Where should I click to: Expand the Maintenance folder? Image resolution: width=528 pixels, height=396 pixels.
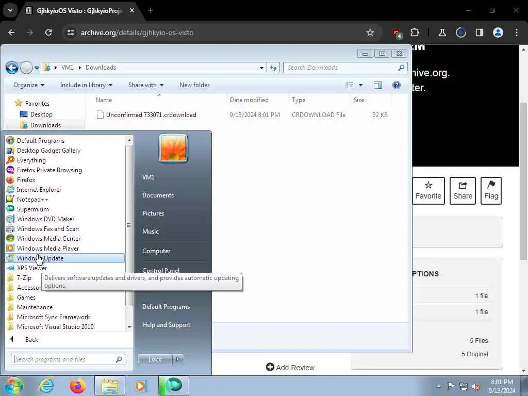[35, 307]
